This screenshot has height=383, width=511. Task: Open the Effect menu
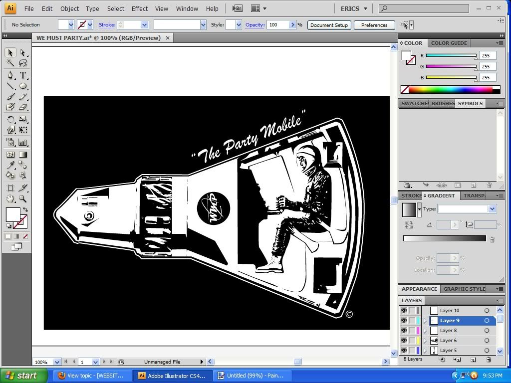coord(139,8)
